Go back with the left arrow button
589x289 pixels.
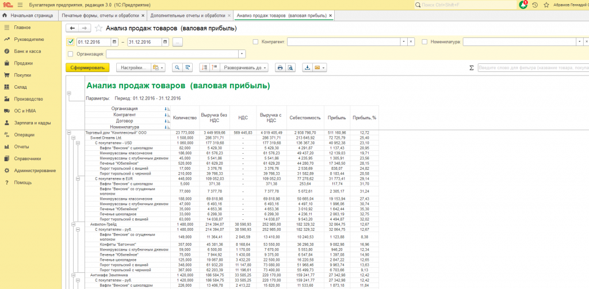coord(72,28)
